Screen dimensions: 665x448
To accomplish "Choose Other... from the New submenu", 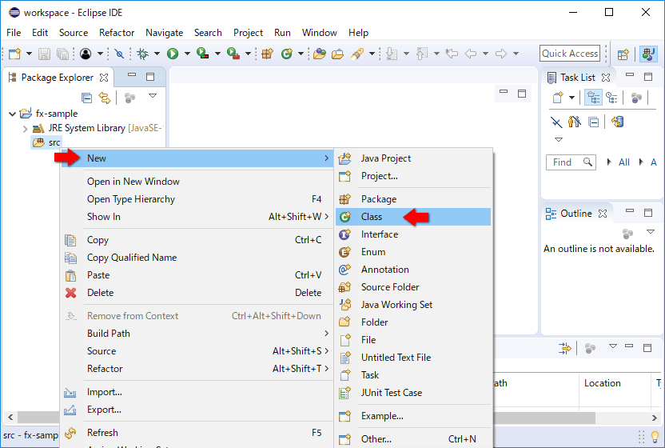I will pos(413,439).
